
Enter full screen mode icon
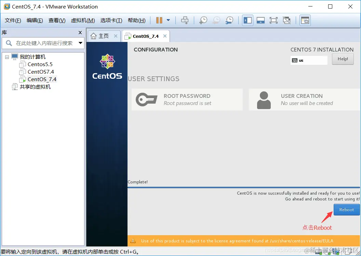[273, 20]
